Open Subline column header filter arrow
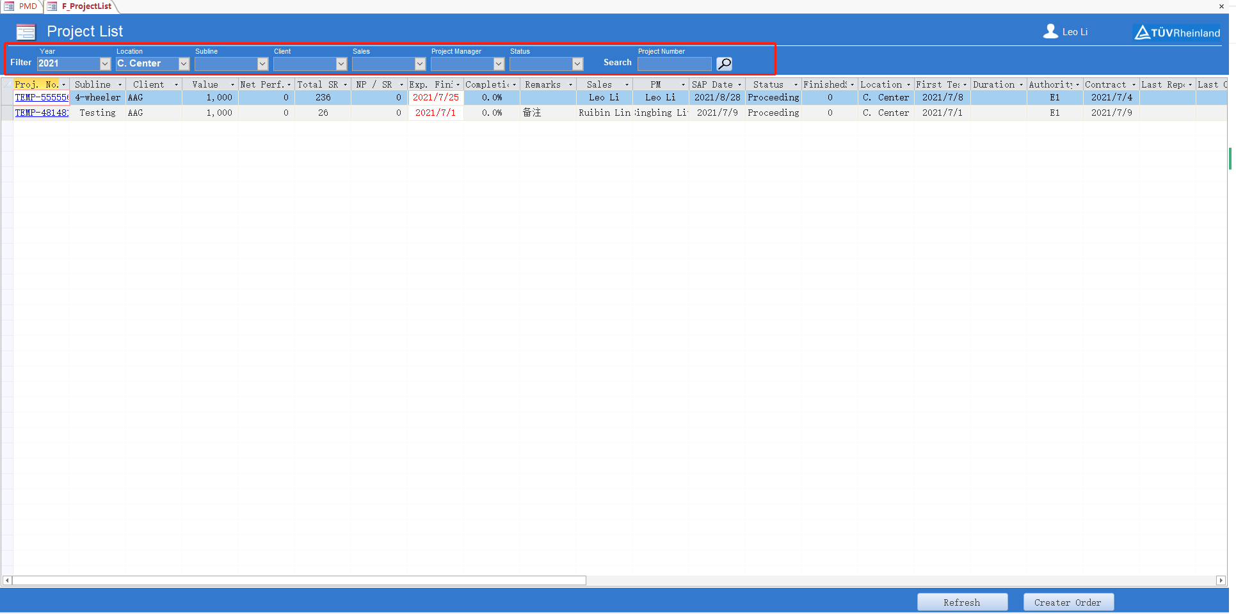Viewport: 1236px width, 614px height. [120, 84]
